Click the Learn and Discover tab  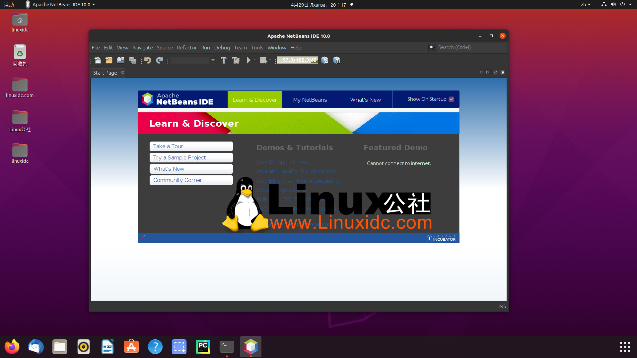click(x=254, y=99)
